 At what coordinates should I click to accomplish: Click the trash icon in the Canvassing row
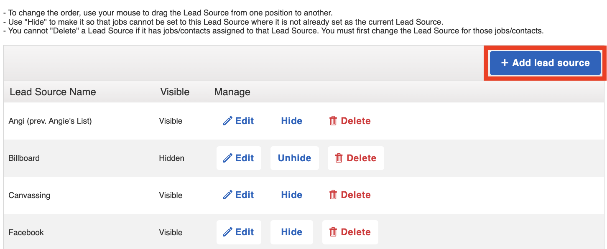(x=333, y=195)
